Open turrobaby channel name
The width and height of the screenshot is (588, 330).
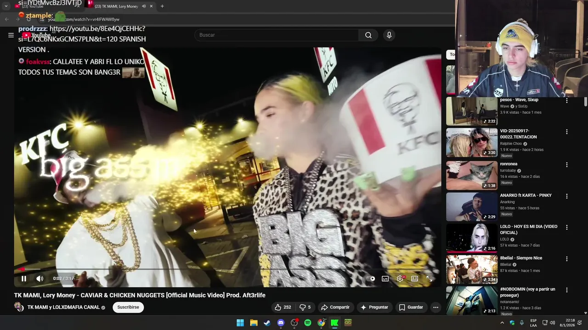(x=508, y=170)
